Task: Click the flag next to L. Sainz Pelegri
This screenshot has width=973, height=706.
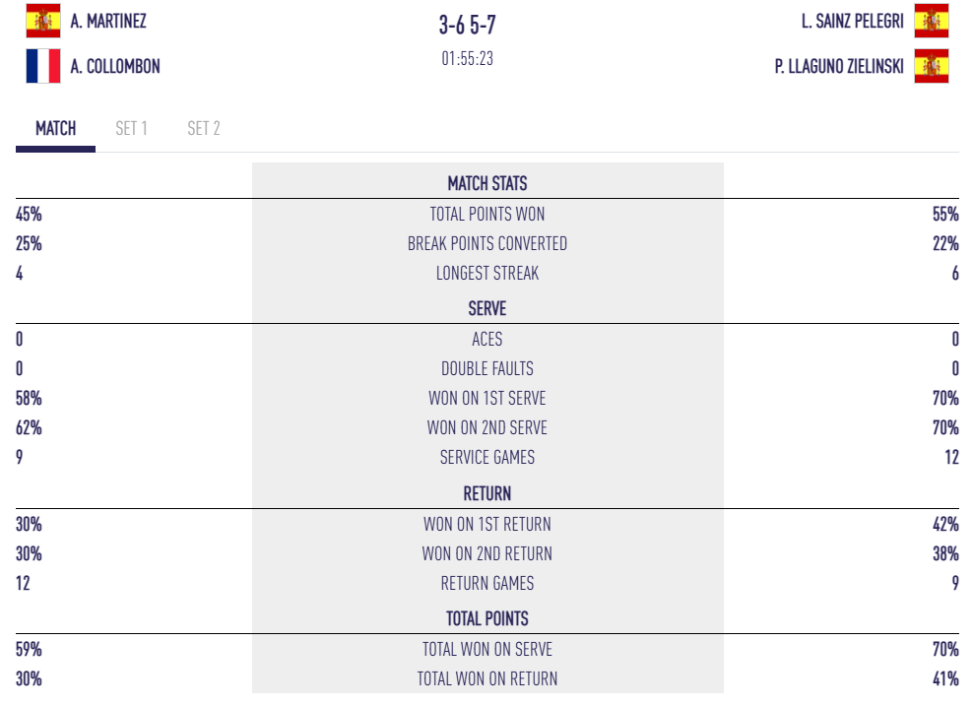Action: tap(931, 21)
